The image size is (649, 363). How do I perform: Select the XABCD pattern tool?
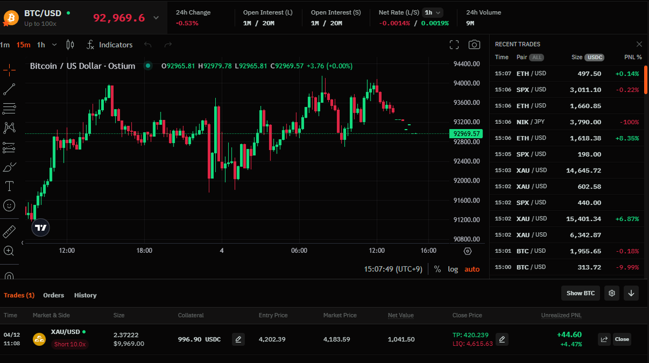[9, 127]
